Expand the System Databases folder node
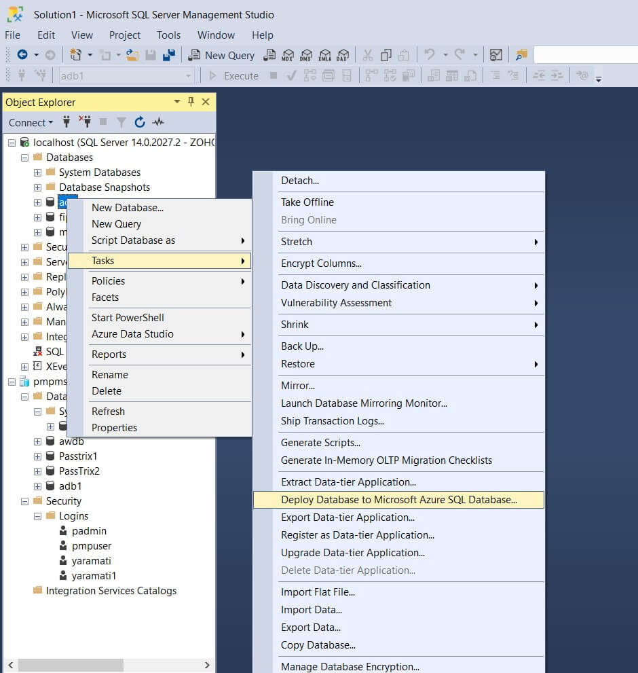This screenshot has width=638, height=673. (x=38, y=172)
